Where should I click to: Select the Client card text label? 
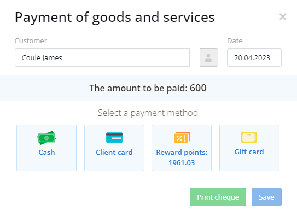click(114, 152)
